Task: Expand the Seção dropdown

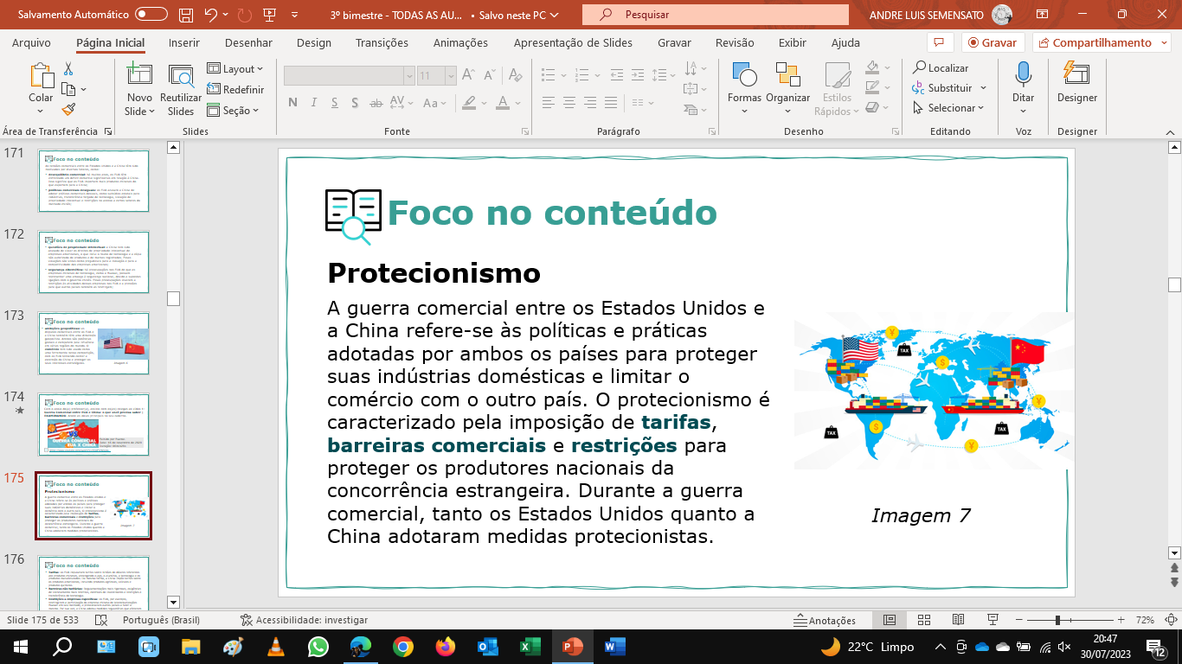Action: [233, 110]
